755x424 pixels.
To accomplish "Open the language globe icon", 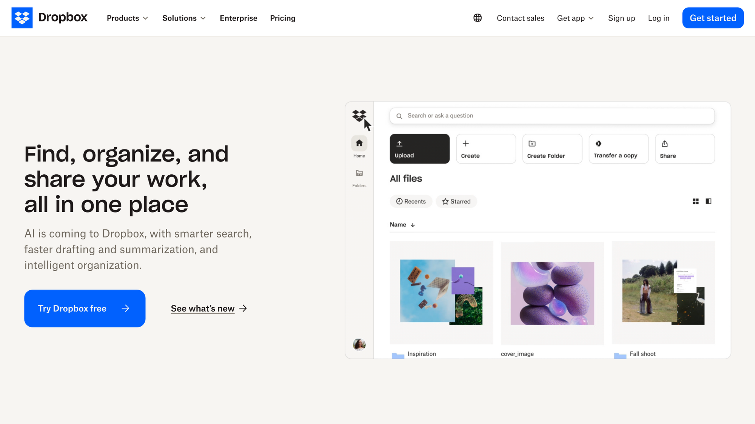I will [x=478, y=18].
